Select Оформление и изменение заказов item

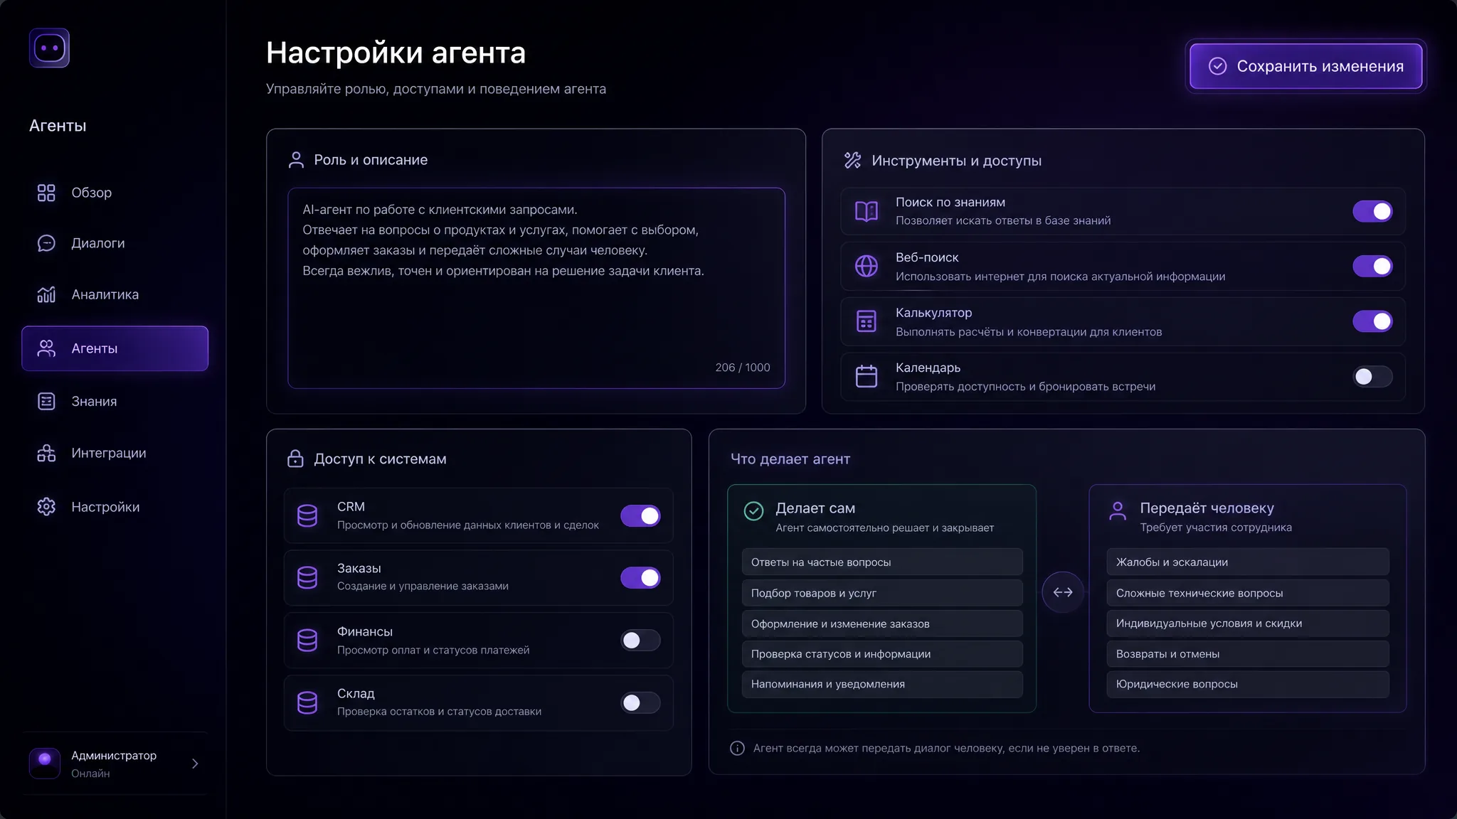coord(882,623)
